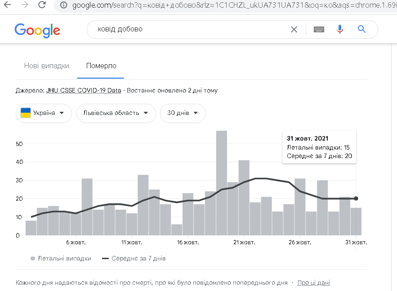Click in the ковід добово search field
The height and width of the screenshot is (291, 397).
pyautogui.click(x=189, y=29)
